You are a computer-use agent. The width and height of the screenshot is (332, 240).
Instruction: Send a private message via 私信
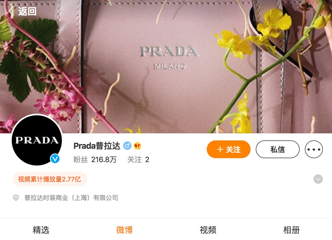pyautogui.click(x=277, y=149)
